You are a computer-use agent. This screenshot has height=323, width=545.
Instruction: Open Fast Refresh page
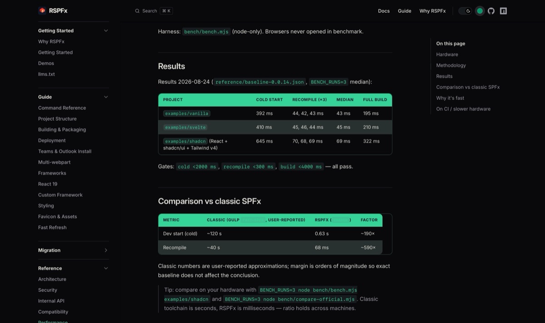[x=52, y=228]
